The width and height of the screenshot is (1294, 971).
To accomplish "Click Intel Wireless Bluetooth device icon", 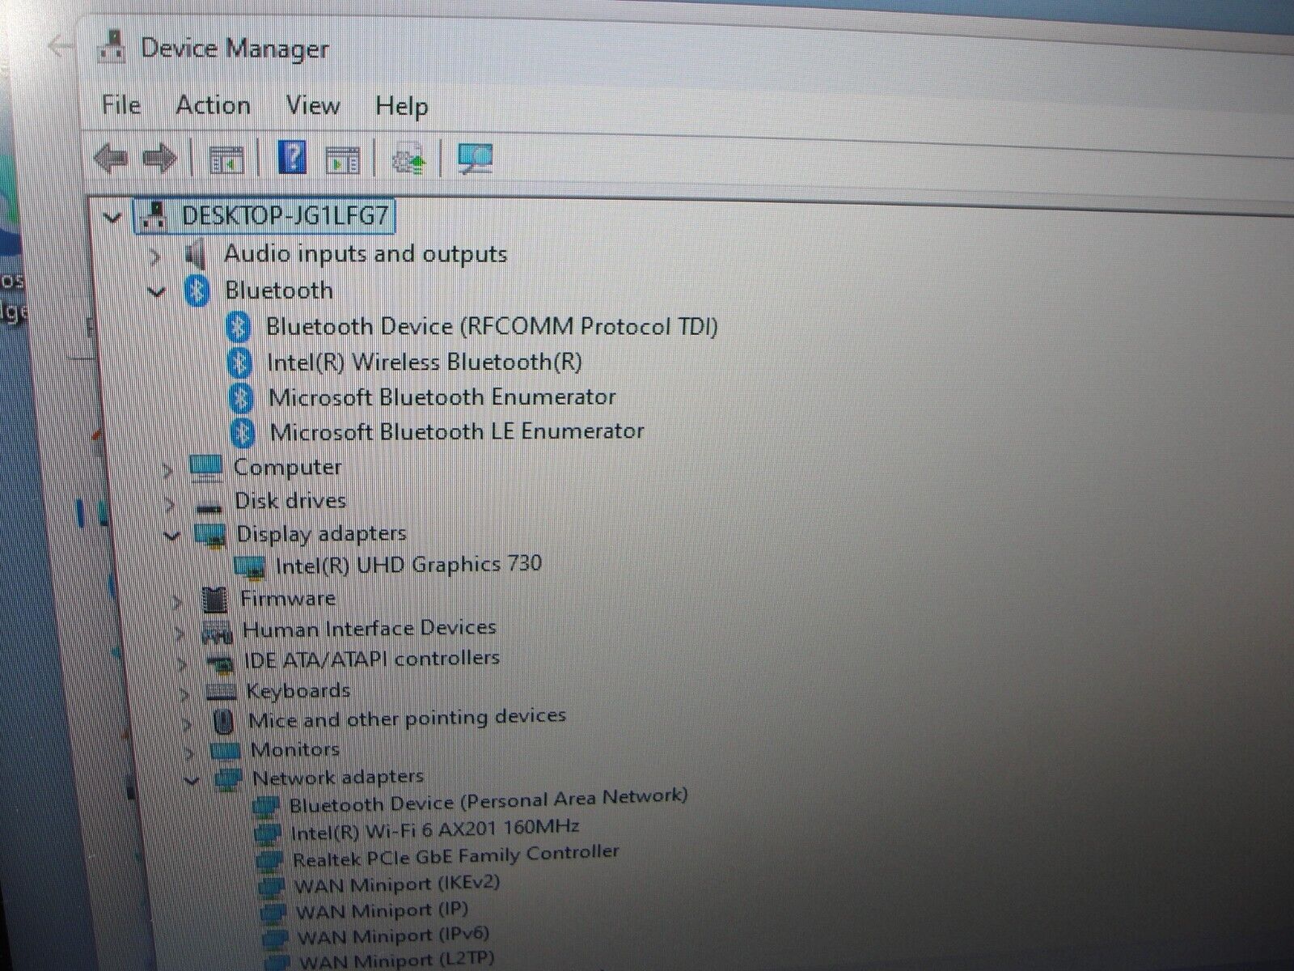I will [239, 362].
